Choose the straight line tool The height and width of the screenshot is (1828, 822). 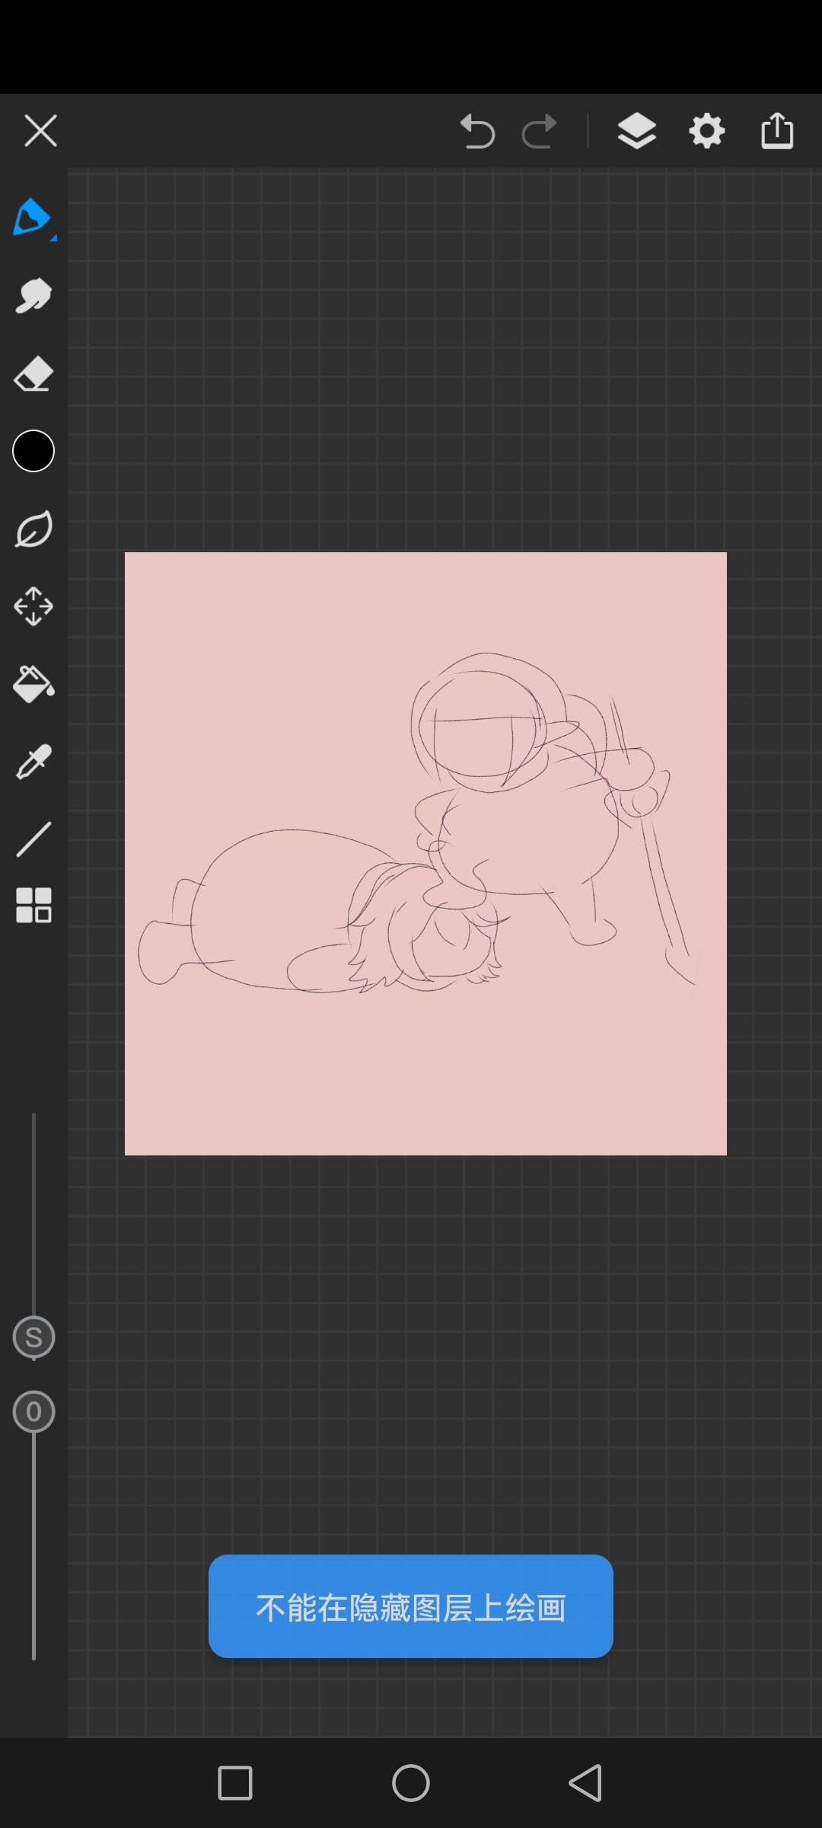coord(33,839)
